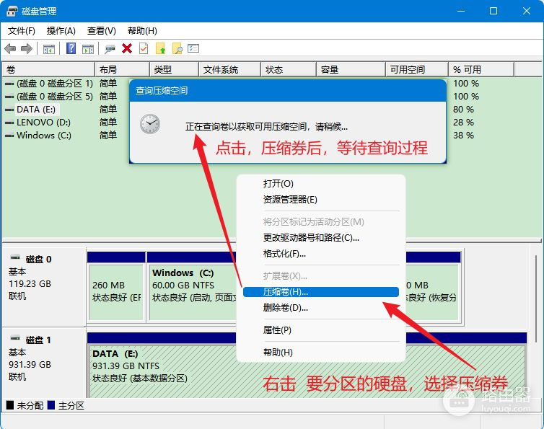The width and height of the screenshot is (544, 429).
Task: Click the LENOVO (D:) row drive icon
Action: [9, 123]
